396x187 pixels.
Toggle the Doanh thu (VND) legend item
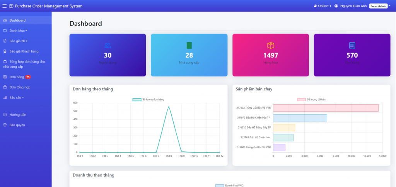pos(230,185)
